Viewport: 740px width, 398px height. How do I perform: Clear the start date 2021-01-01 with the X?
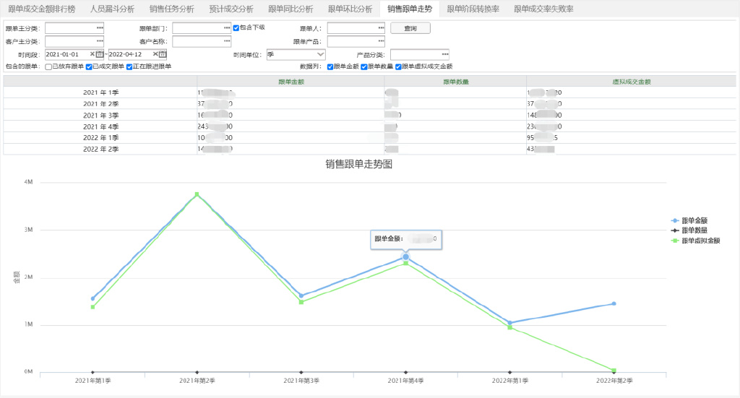92,54
